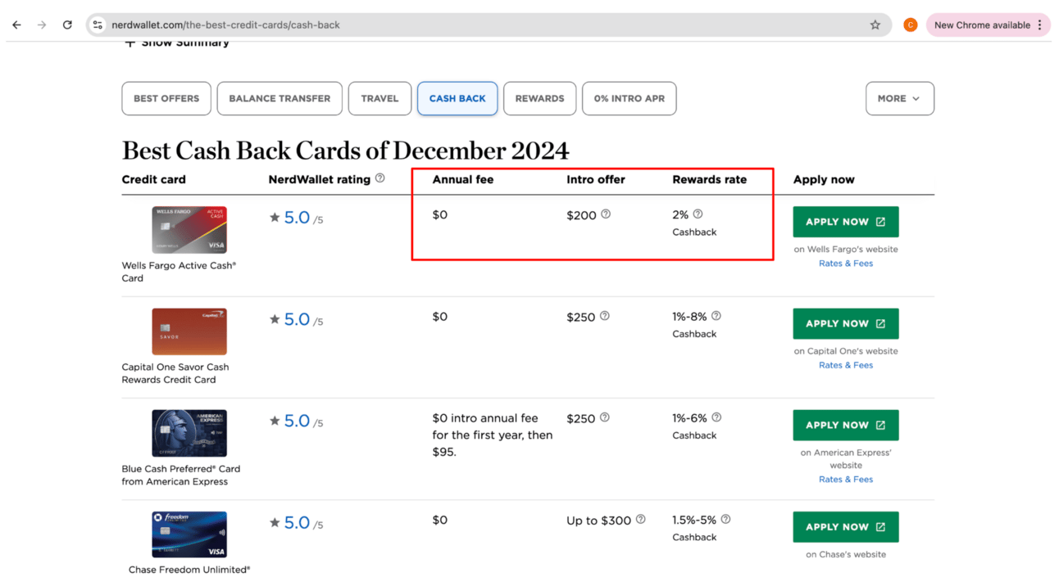The height and width of the screenshot is (586, 1059).
Task: Apply now for Chase Freedom Unlimited
Action: click(x=846, y=526)
